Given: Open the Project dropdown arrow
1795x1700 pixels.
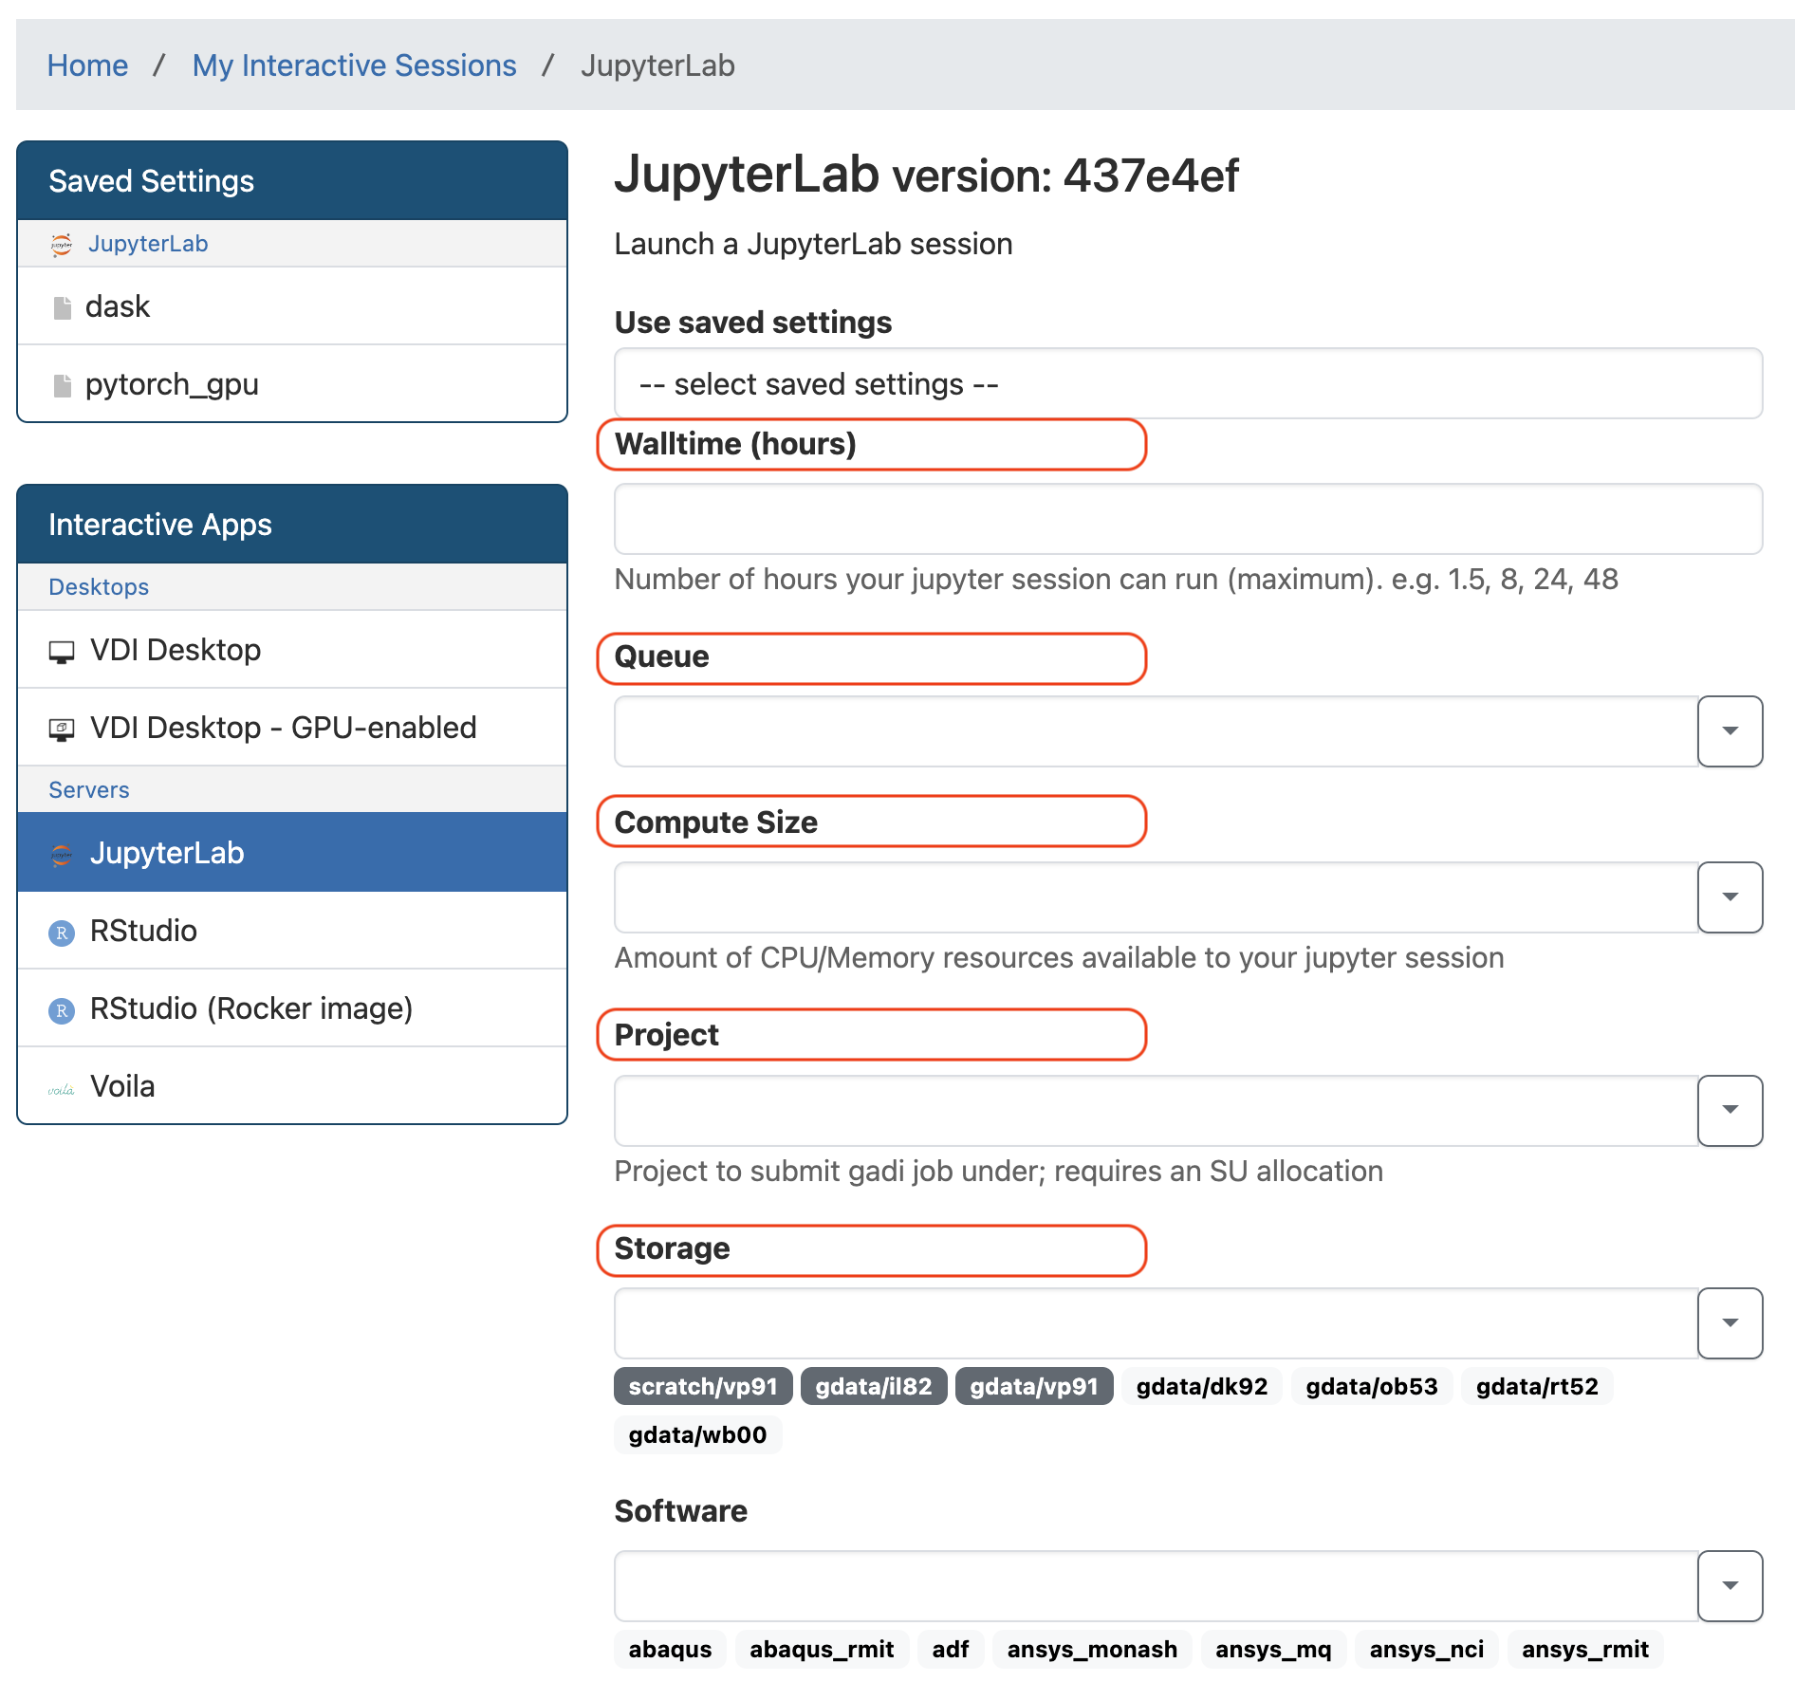Looking at the screenshot, I should (x=1730, y=1110).
